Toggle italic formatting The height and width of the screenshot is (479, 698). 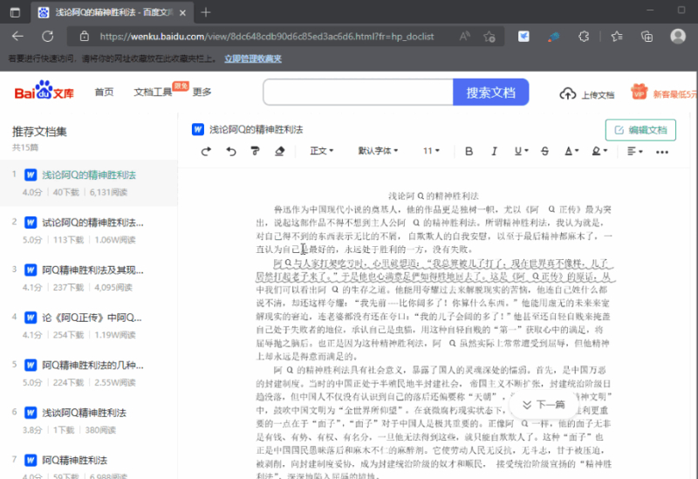pyautogui.click(x=495, y=151)
